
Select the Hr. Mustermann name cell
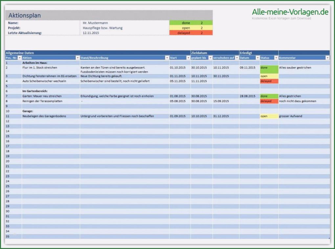[95, 23]
